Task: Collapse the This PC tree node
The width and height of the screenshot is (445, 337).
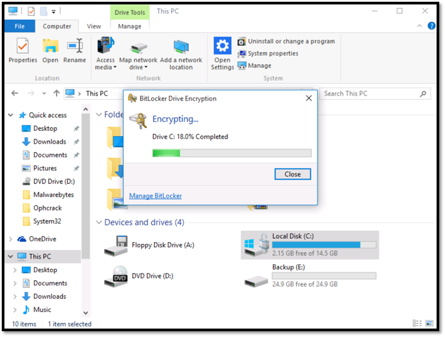Action: point(11,256)
